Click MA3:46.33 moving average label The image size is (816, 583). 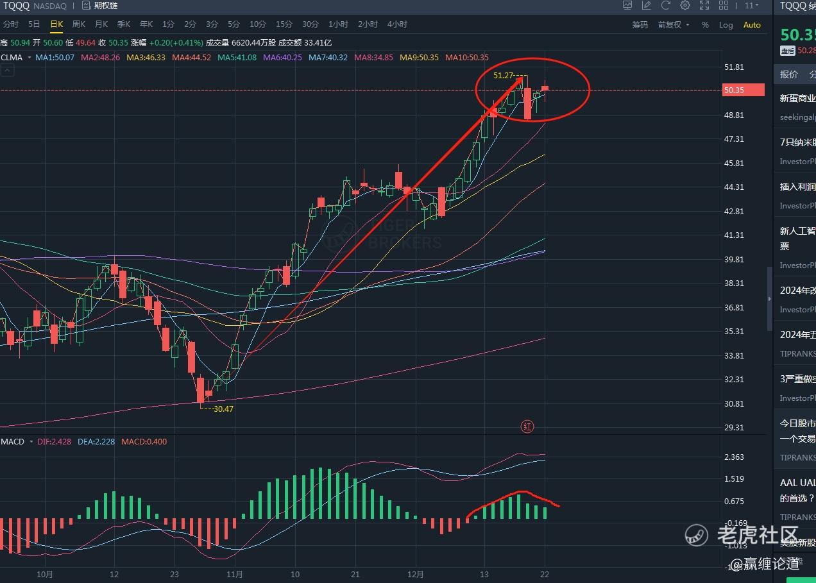coord(146,58)
